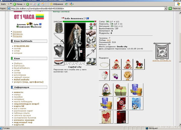The image size is (181, 130).
Task: Expand the address bar history dropdown
Action: point(166,8)
